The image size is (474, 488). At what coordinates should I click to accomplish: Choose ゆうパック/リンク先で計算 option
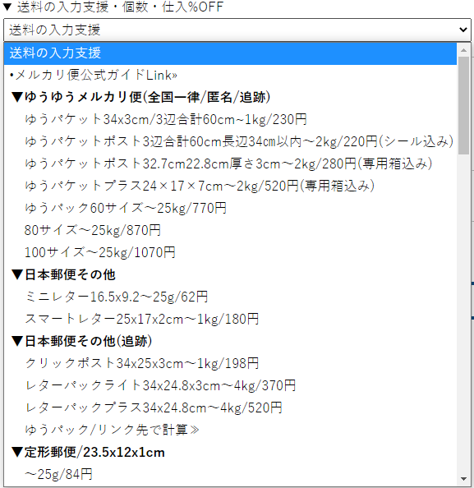point(230,430)
